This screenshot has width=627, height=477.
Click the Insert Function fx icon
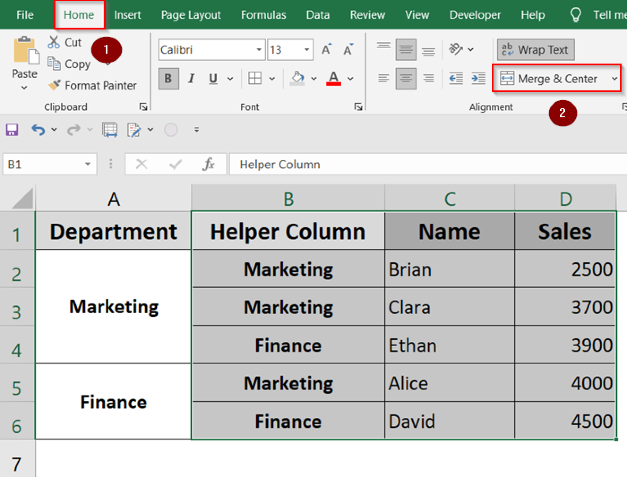click(208, 164)
